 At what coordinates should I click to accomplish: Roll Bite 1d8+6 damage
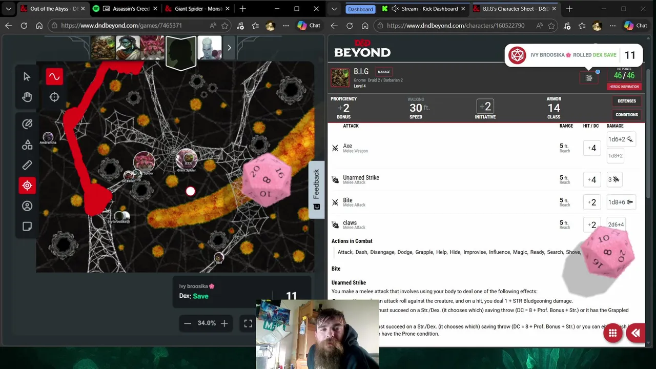pyautogui.click(x=621, y=202)
